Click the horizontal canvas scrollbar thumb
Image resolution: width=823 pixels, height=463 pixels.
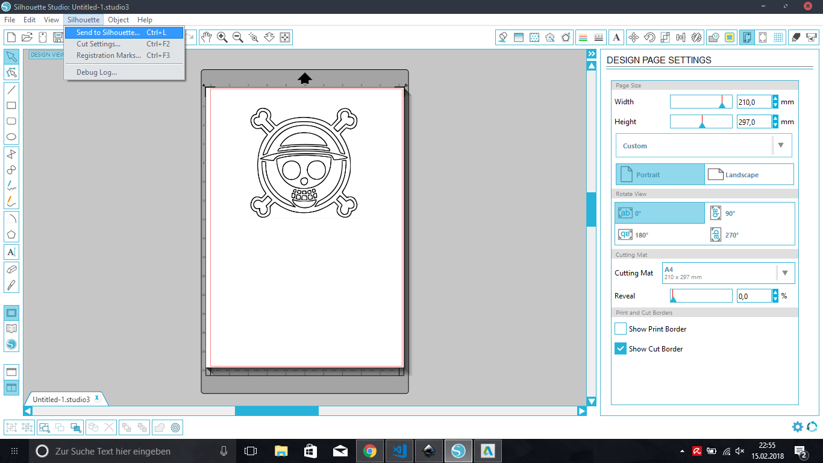coord(277,411)
